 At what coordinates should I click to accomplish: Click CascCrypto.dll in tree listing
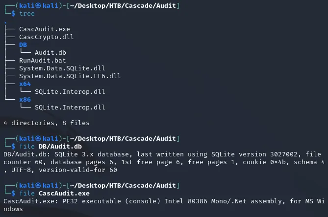click(x=47, y=37)
